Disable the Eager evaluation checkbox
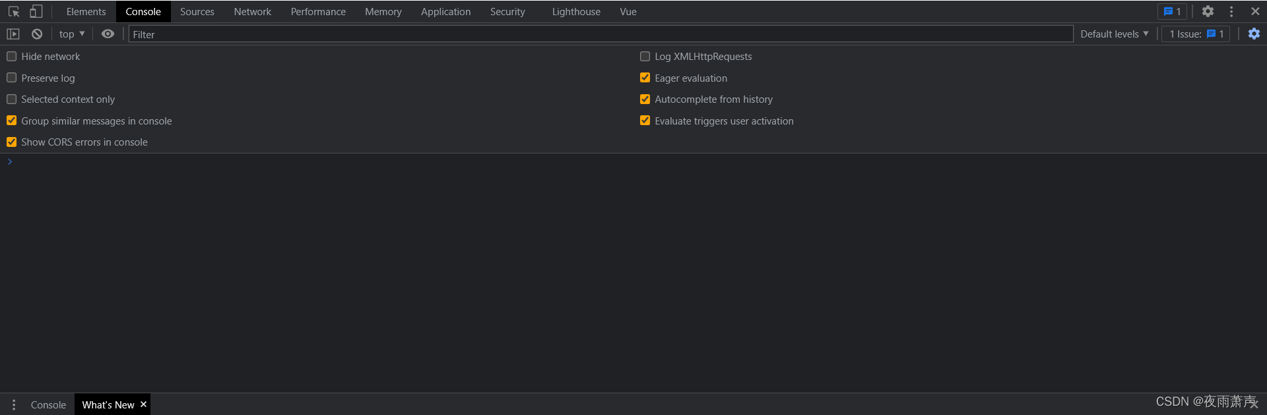 645,78
